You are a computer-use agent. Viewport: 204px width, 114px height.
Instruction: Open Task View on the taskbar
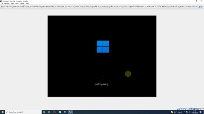click(49, 112)
